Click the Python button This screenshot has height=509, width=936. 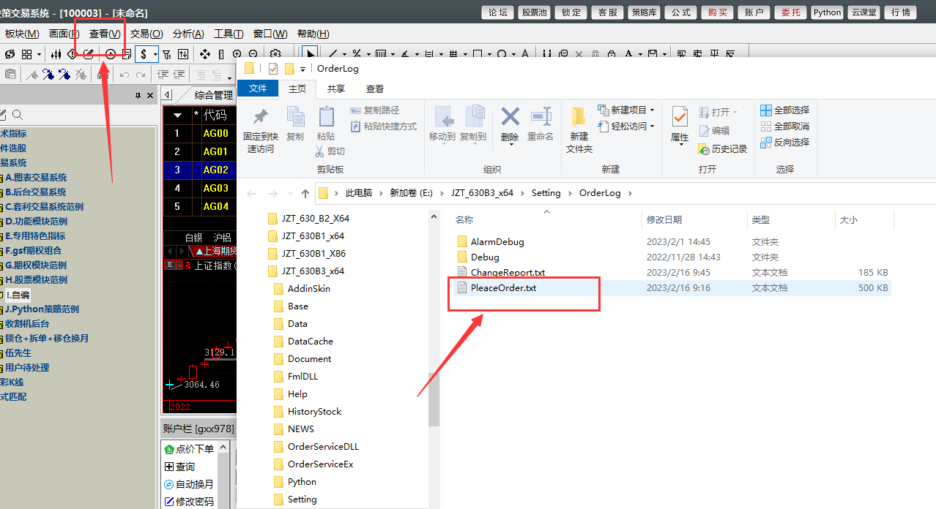point(828,12)
